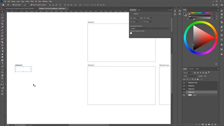Screen dimensions: 224x126
Task: Click the lock position icon in Layers
Action: pos(192,79)
